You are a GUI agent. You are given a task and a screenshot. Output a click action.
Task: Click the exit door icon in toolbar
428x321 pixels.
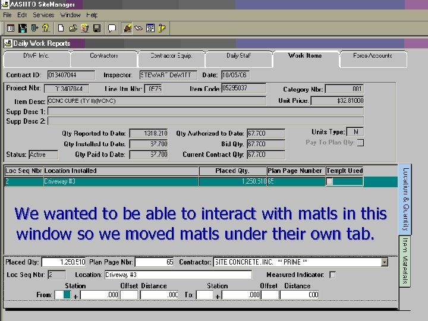pyautogui.click(x=34, y=28)
